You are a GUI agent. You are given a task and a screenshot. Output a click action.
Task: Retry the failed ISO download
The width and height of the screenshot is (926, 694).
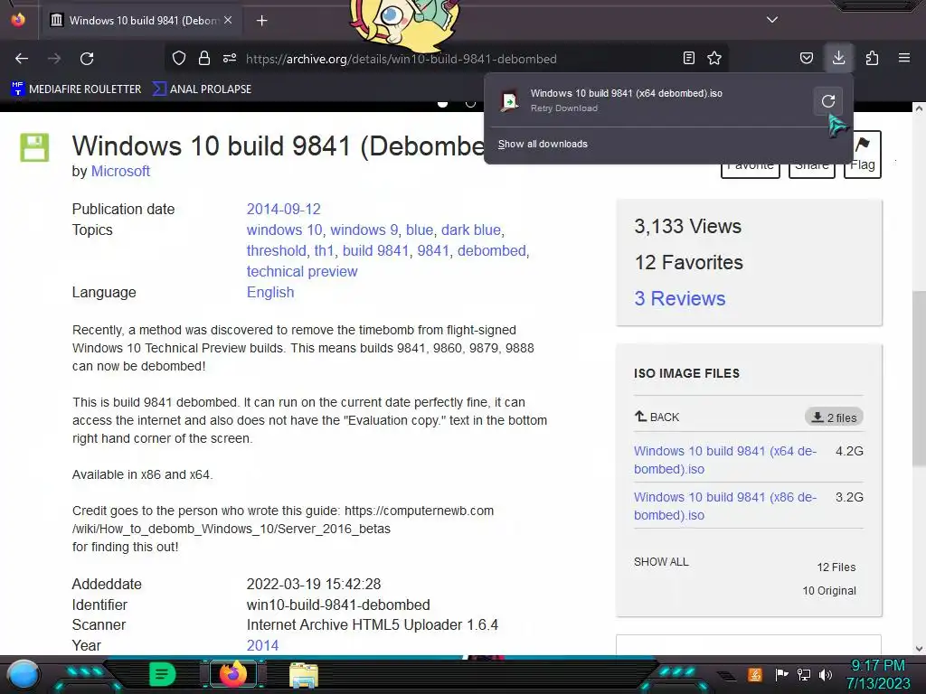tap(828, 101)
